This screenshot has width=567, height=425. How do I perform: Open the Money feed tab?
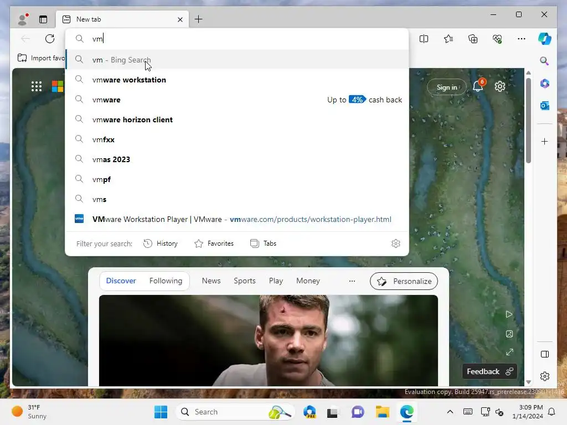pyautogui.click(x=308, y=281)
